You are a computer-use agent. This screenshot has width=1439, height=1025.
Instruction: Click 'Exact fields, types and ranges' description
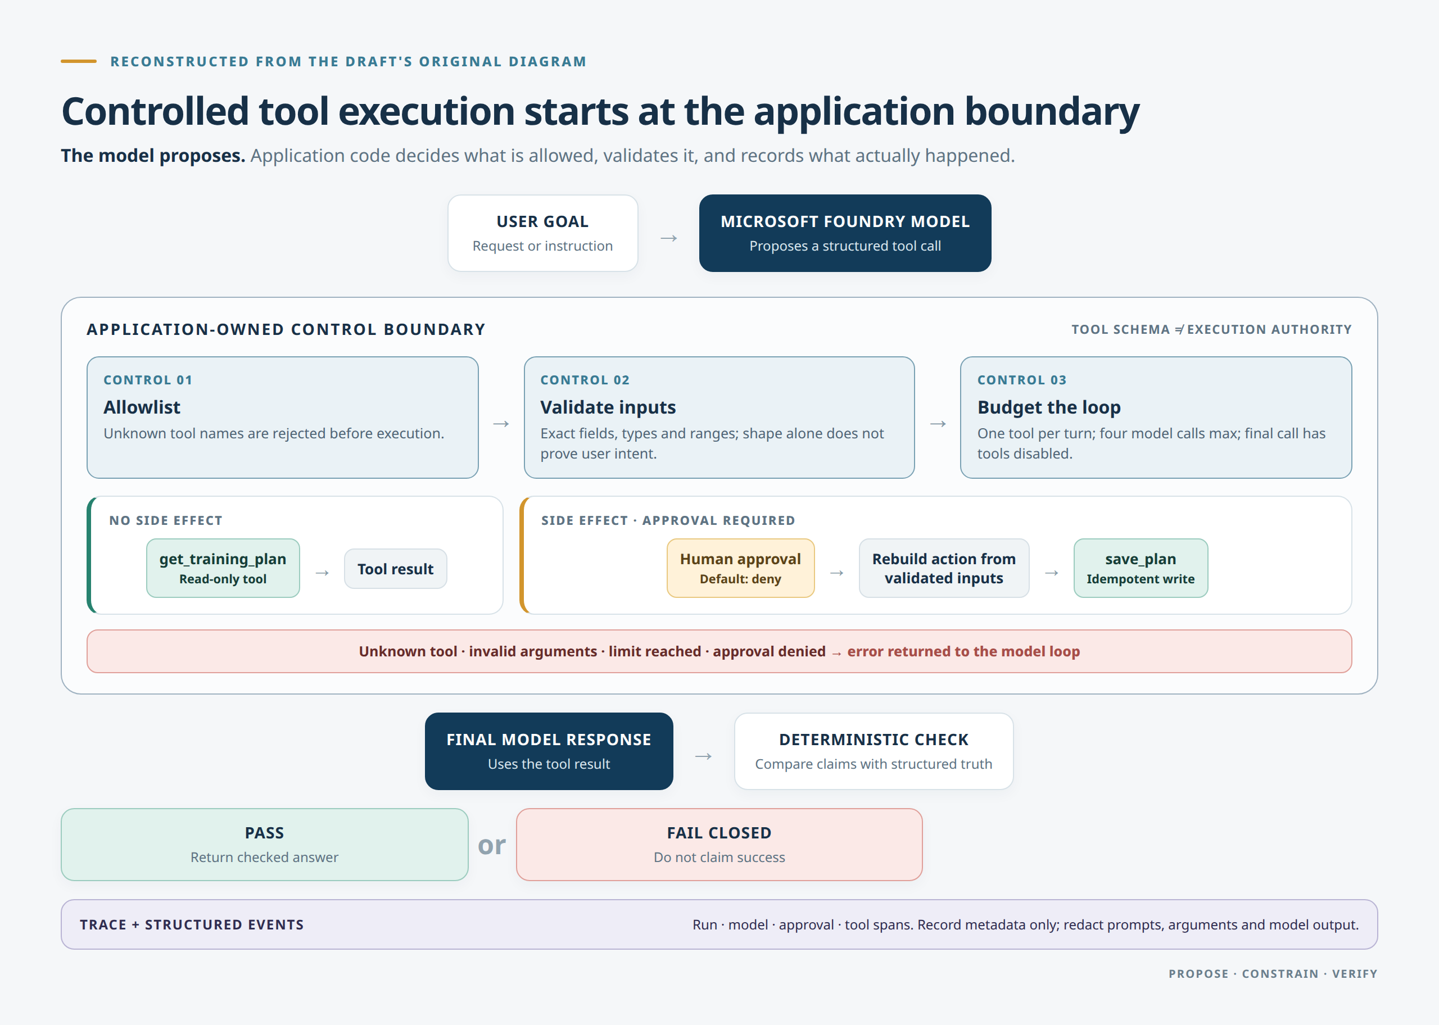coord(712,443)
